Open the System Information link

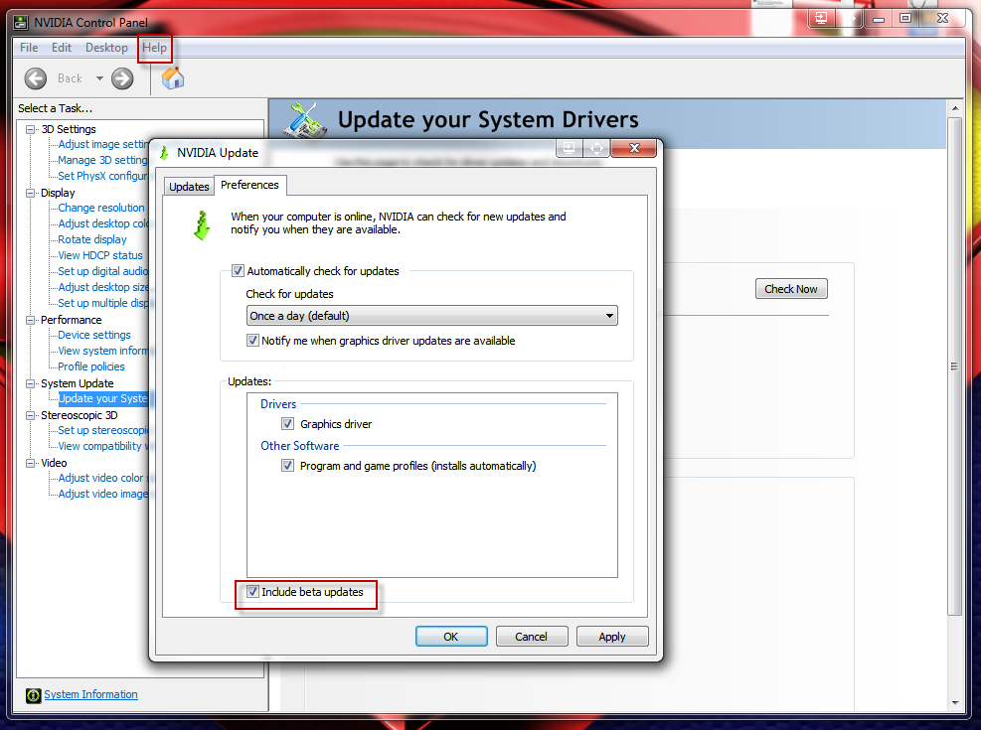pos(90,694)
